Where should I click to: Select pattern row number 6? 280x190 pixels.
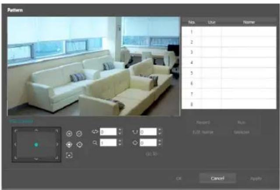point(229,83)
